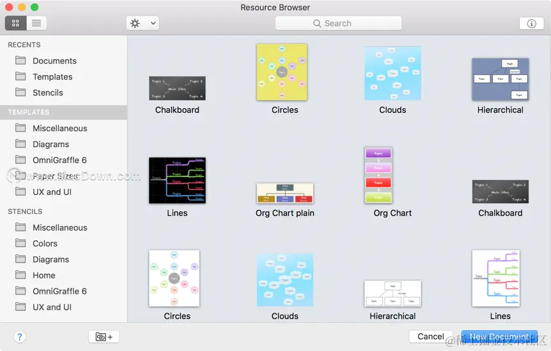Select the white-background Circles template thumbnail
This screenshot has width=551, height=351.
click(x=174, y=278)
